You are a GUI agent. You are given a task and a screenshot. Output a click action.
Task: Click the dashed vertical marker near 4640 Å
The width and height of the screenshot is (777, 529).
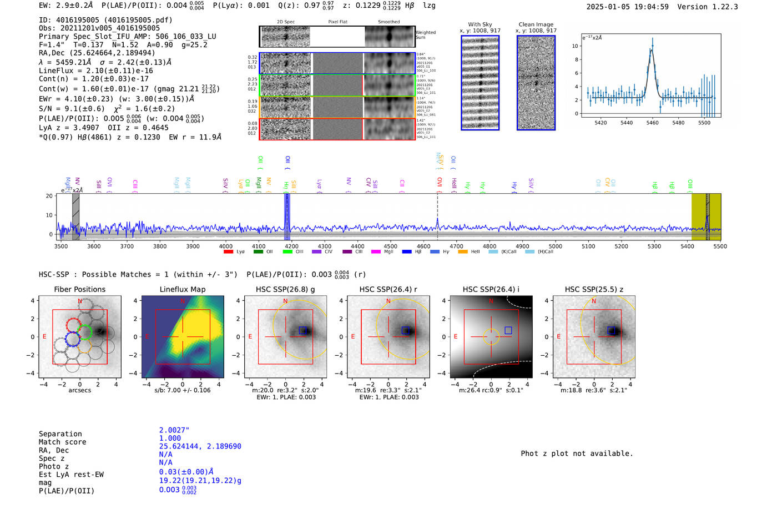pyautogui.click(x=437, y=217)
